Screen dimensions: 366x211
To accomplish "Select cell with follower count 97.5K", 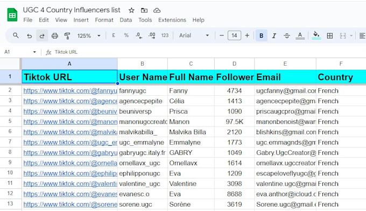I will coord(234,122).
